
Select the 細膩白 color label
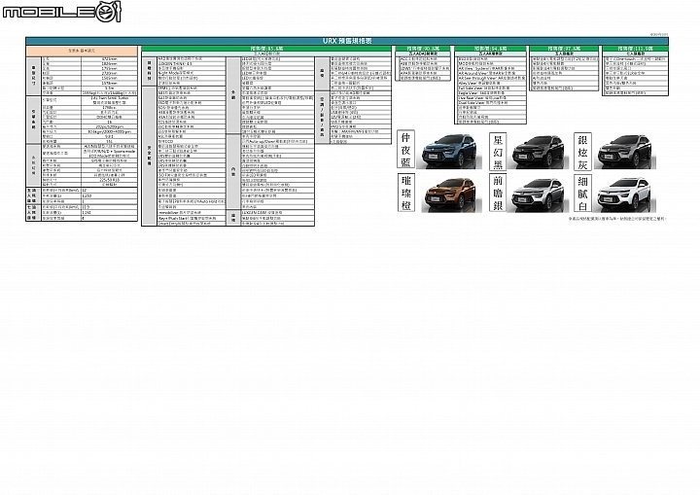[x=582, y=193]
